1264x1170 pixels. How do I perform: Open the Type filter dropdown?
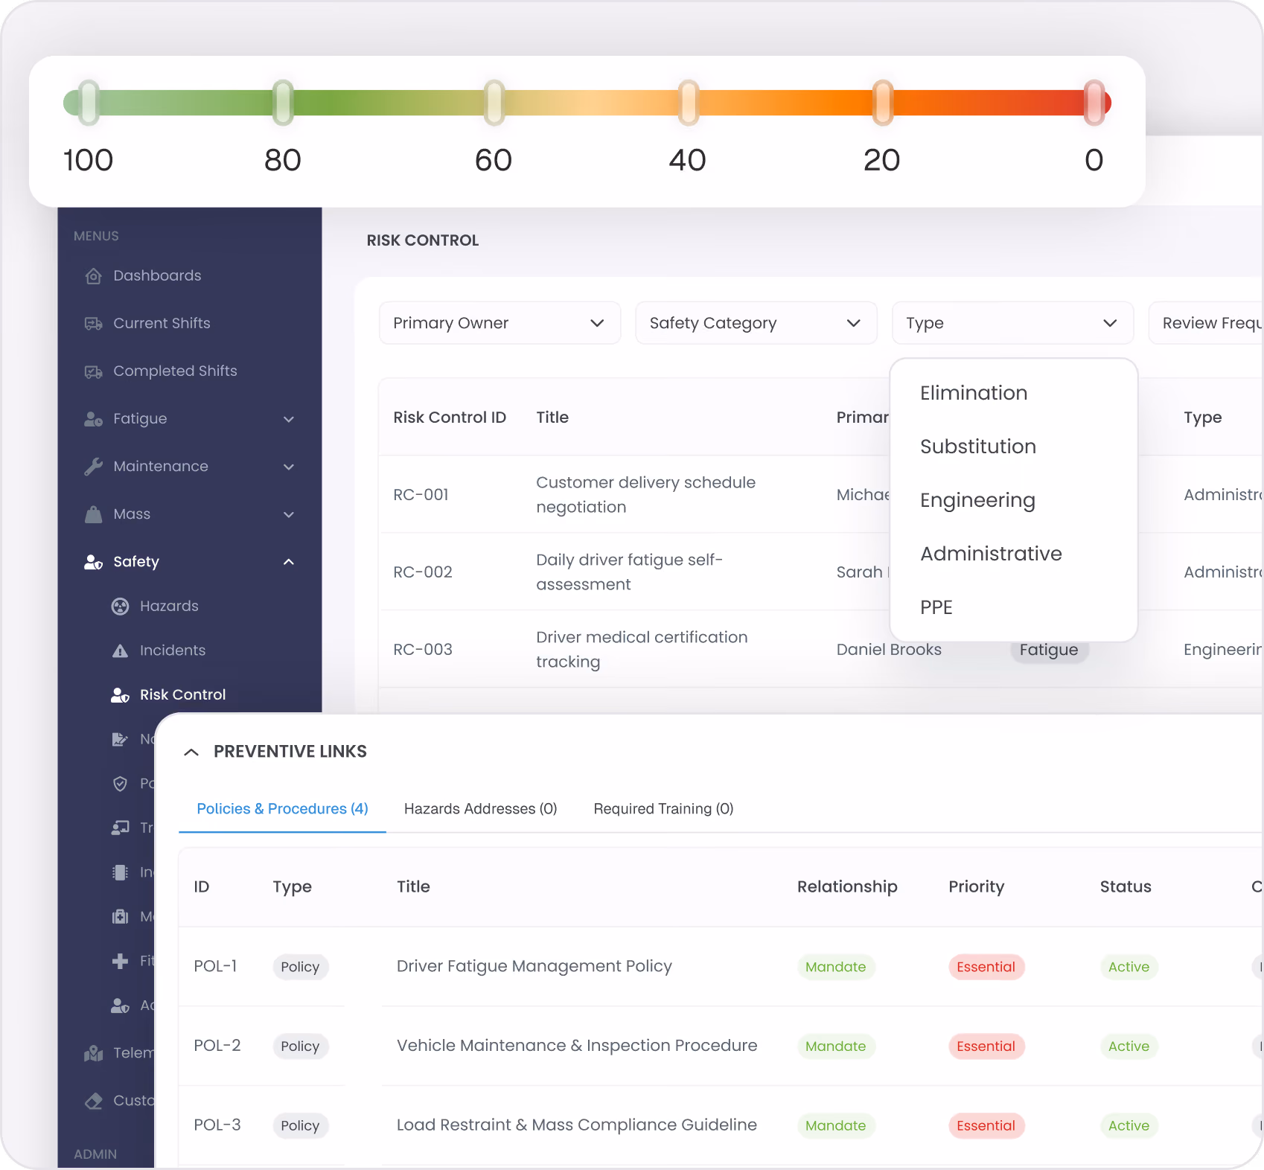tap(1012, 323)
